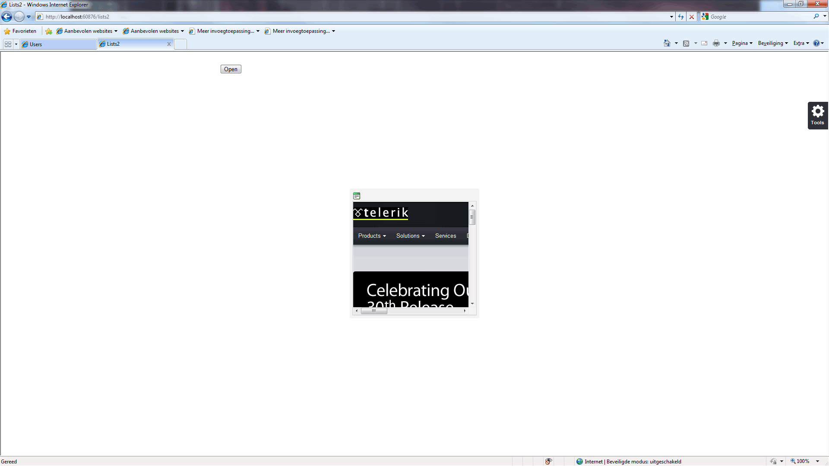Image resolution: width=829 pixels, height=466 pixels.
Task: Open second Meer invoegtoepassing favorites item
Action: tap(300, 31)
